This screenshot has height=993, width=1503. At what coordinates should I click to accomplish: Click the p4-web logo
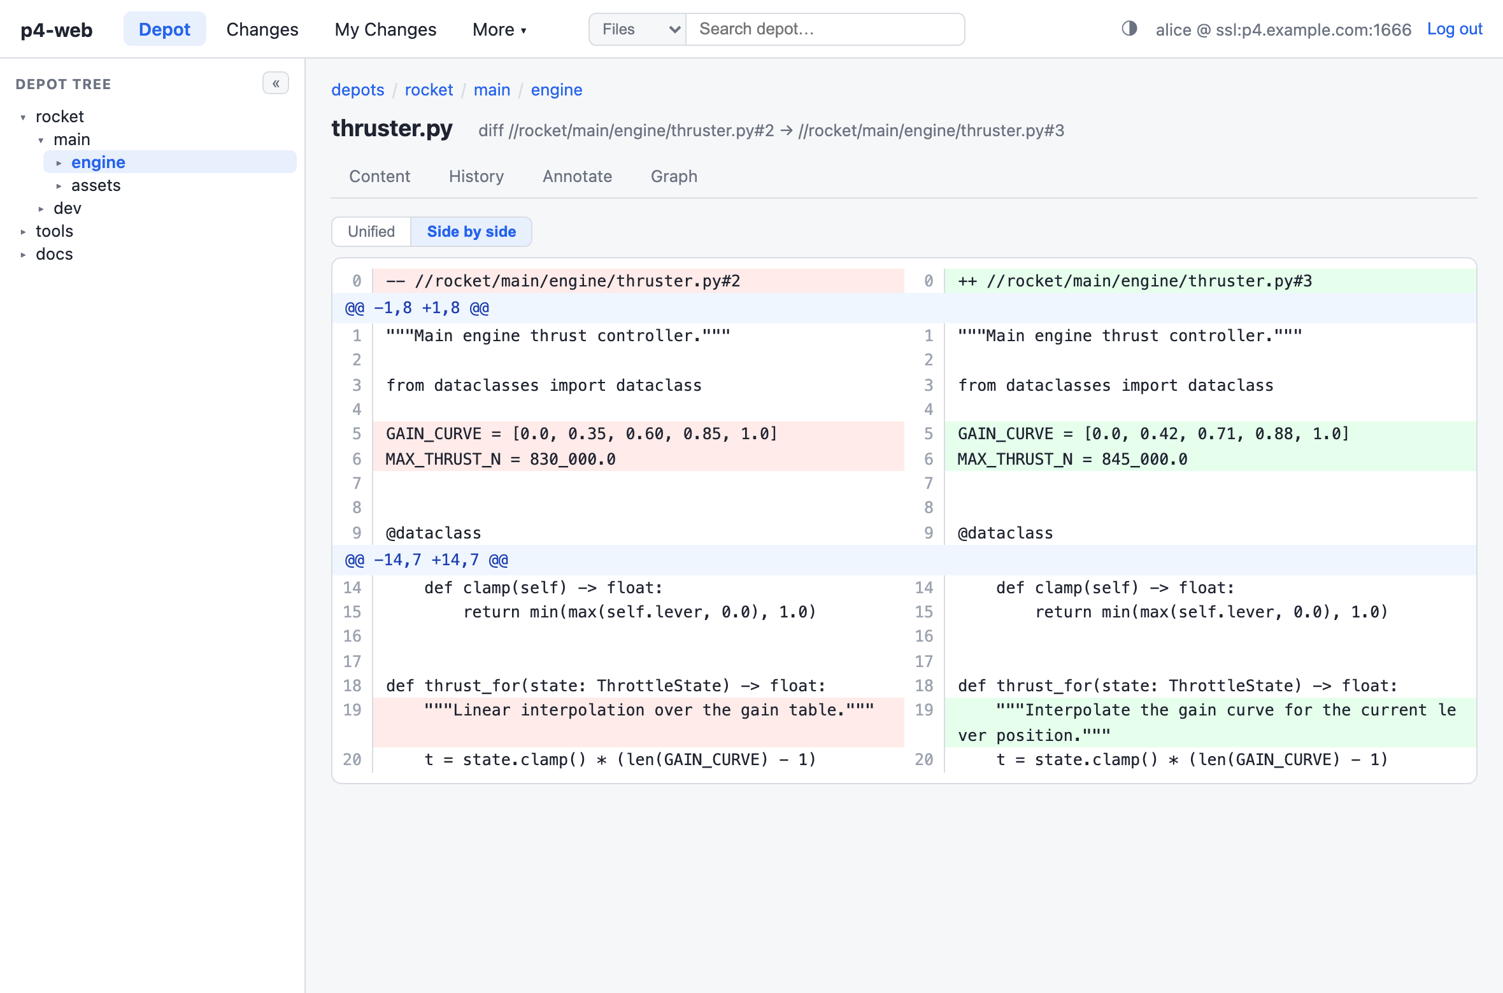pos(57,29)
